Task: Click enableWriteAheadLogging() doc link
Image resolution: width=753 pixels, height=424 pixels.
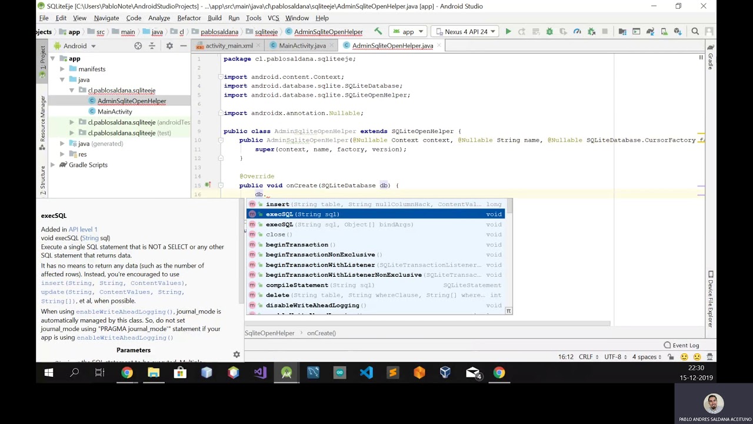Action: (125, 312)
